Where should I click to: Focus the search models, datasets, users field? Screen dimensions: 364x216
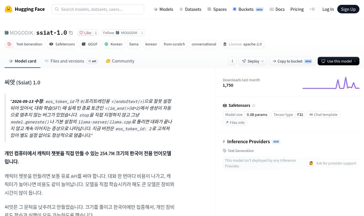[98, 9]
